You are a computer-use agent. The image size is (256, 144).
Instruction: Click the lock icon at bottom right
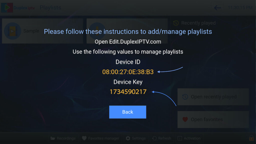pos(251,138)
